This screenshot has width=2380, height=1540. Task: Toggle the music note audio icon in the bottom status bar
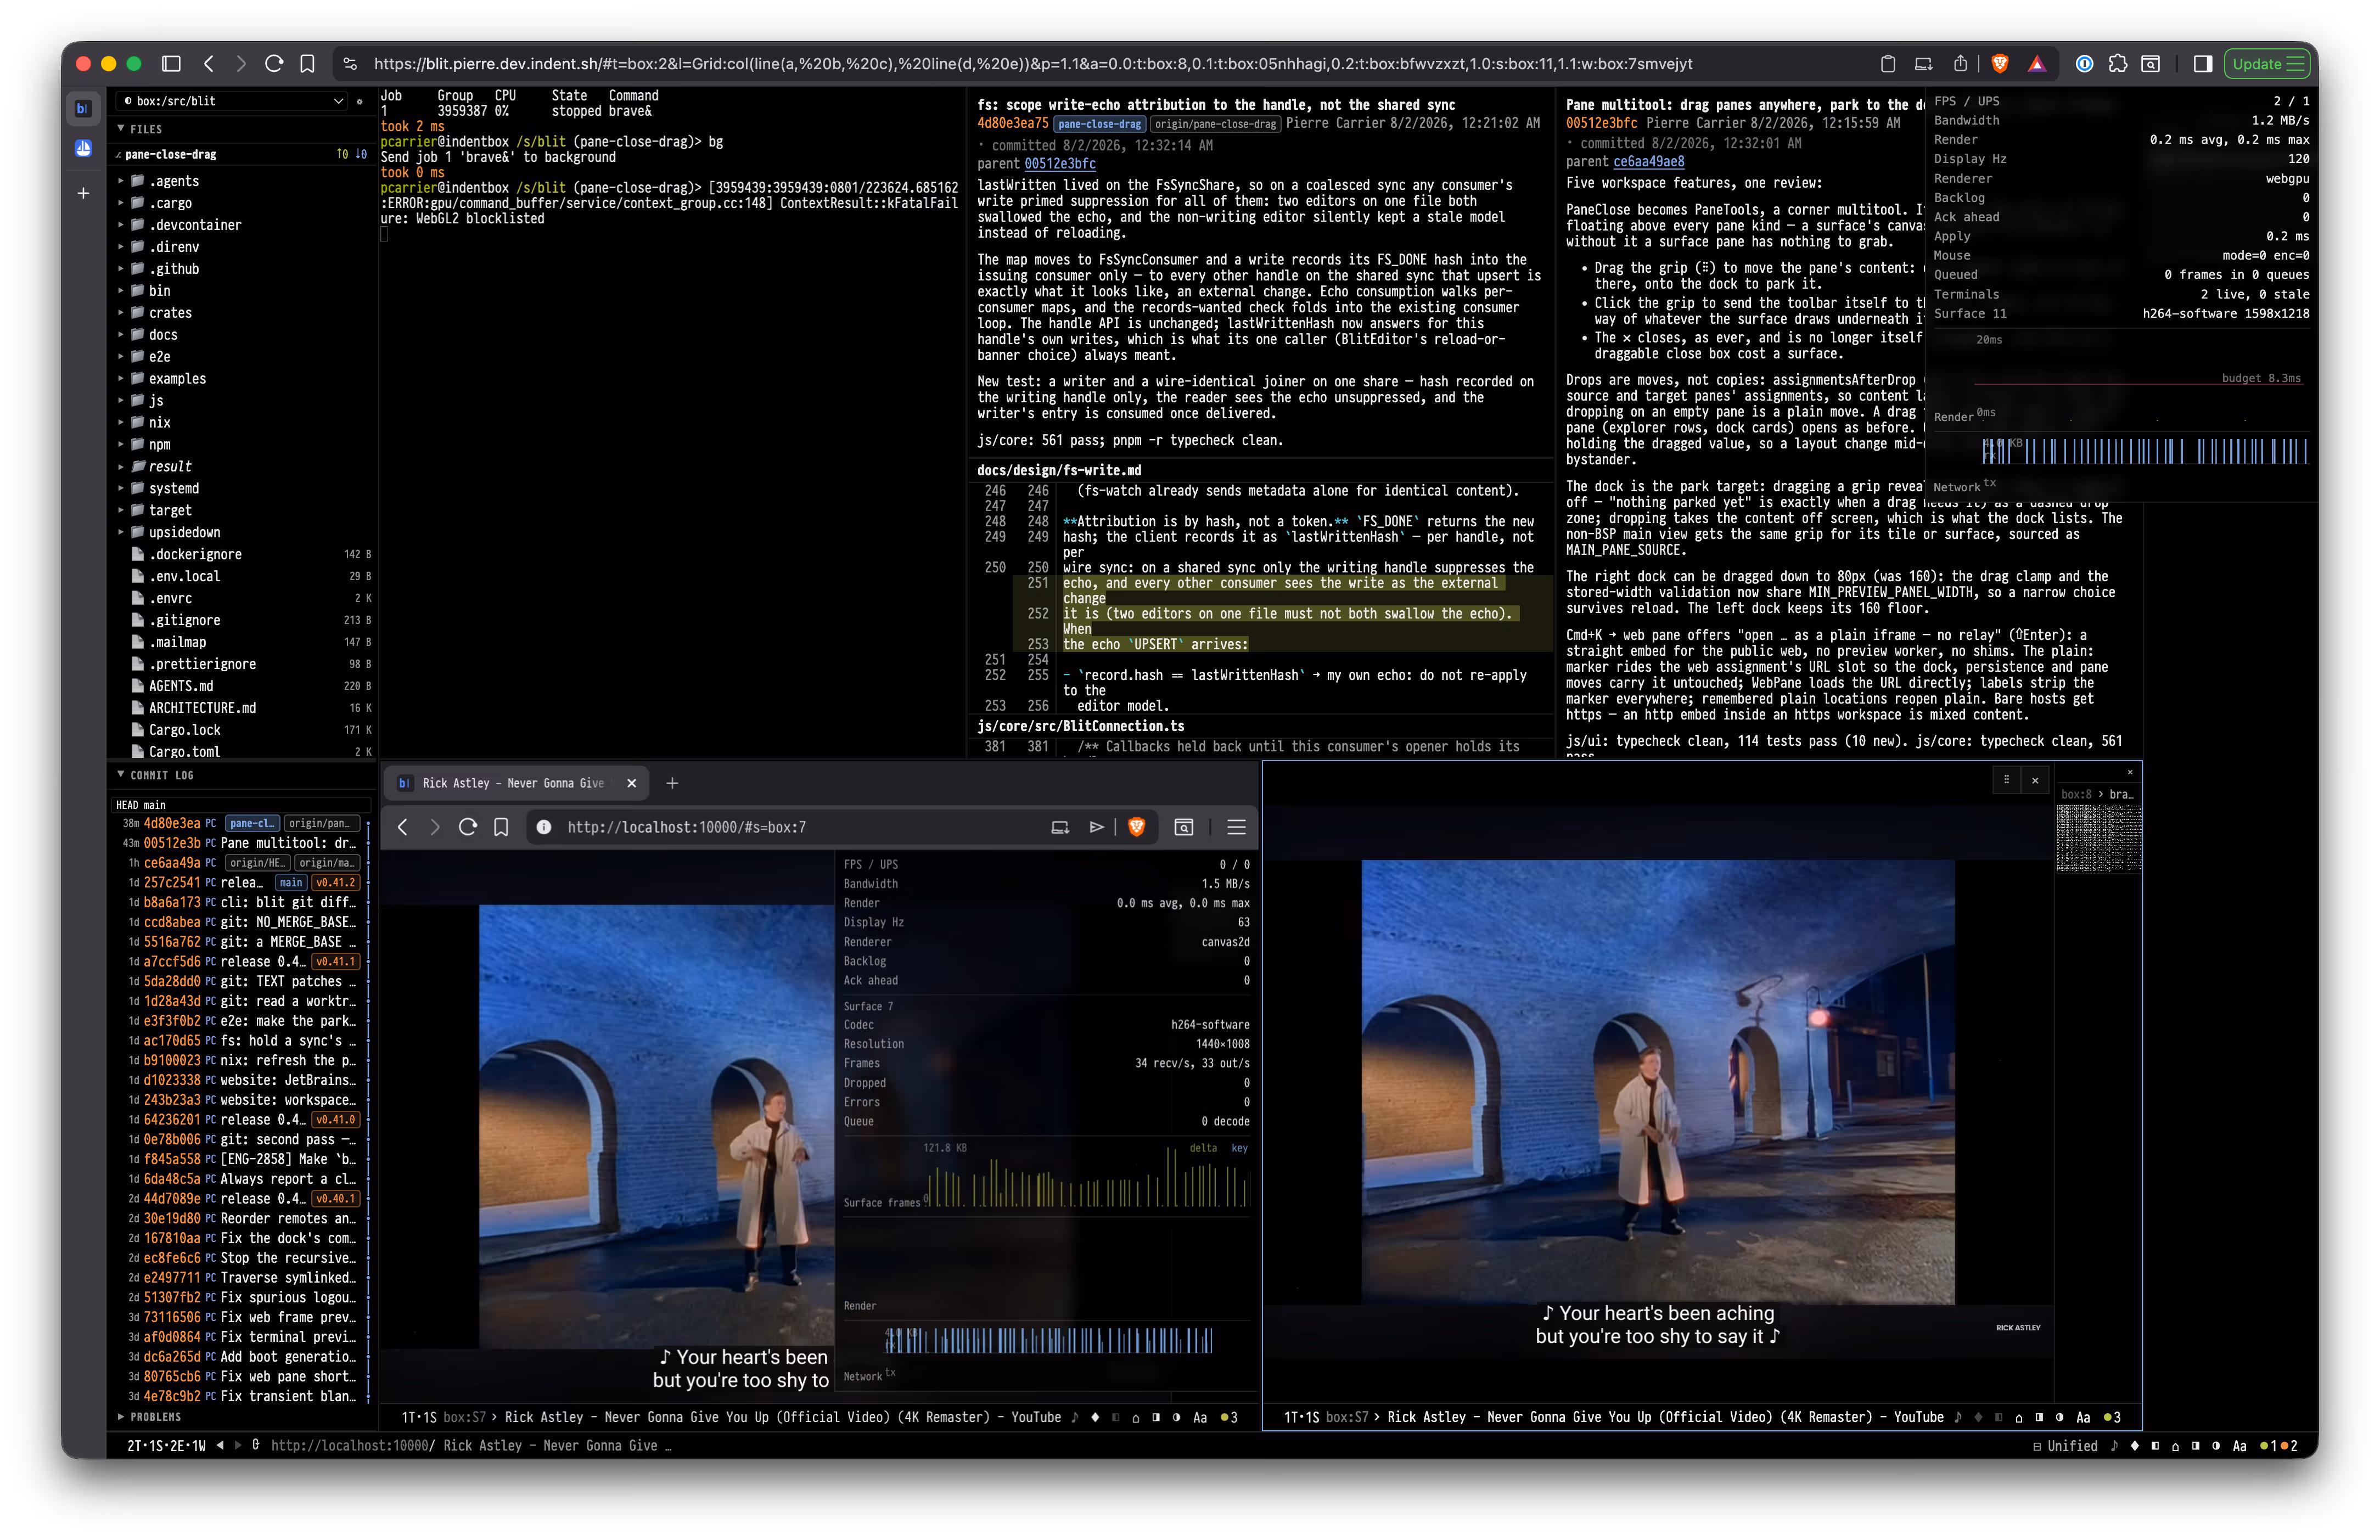pos(2114,1446)
